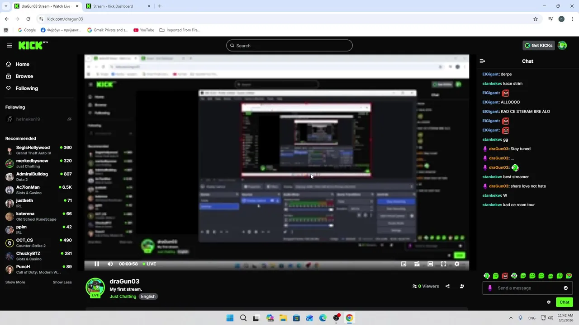
Task: Enter fullscreen on the video player
Action: (443, 264)
